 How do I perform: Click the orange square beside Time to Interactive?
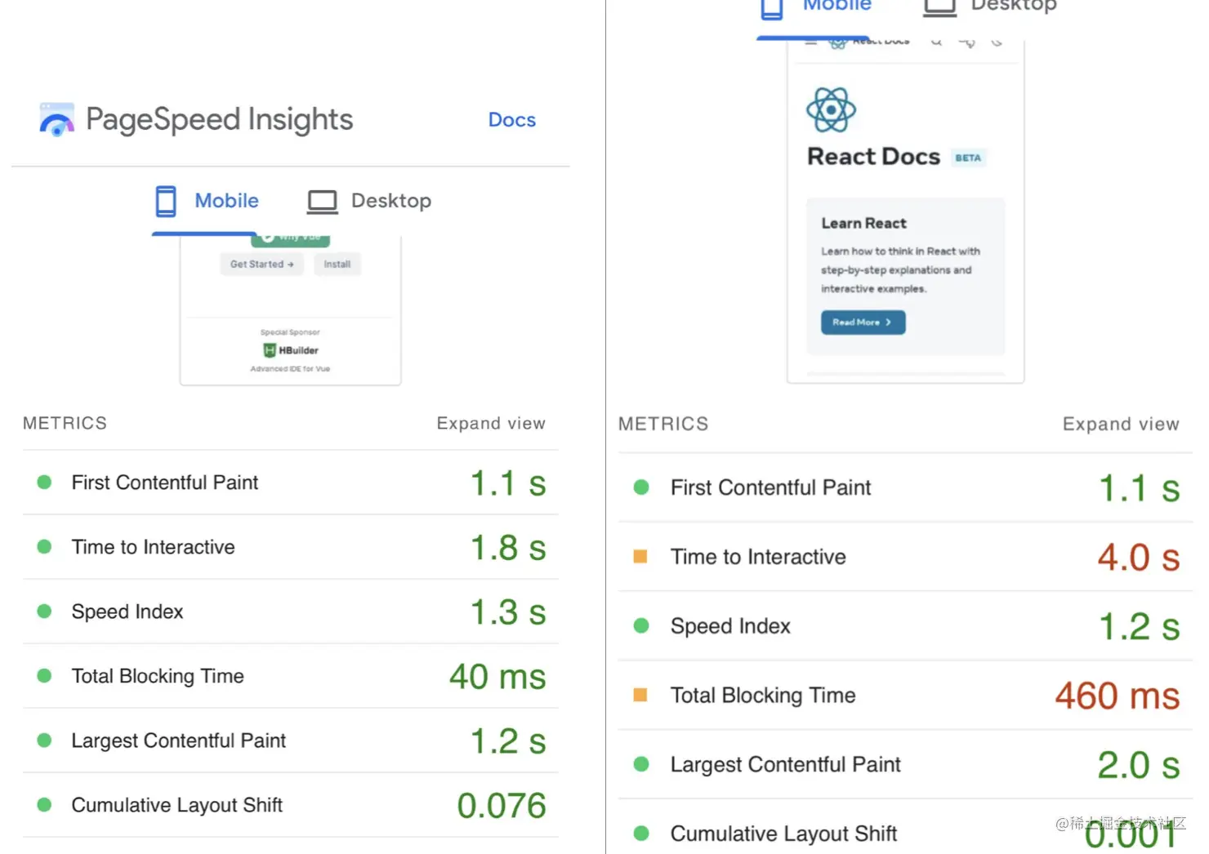[x=641, y=557]
